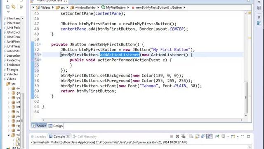This screenshot has height=149, width=264.
Task: Click the editor vertical scrollbar thumb
Action: pos(246,97)
